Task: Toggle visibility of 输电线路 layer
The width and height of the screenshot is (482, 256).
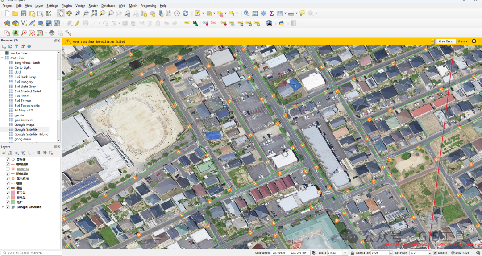Action: coord(8,165)
